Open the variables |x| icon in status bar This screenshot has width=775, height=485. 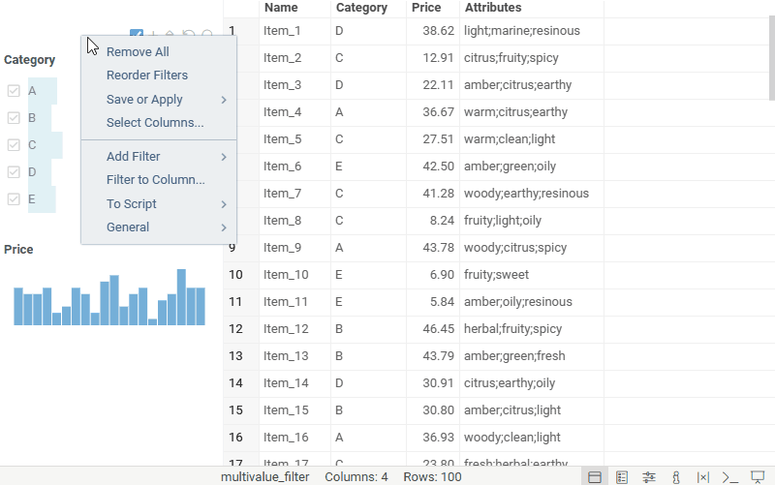(x=703, y=477)
